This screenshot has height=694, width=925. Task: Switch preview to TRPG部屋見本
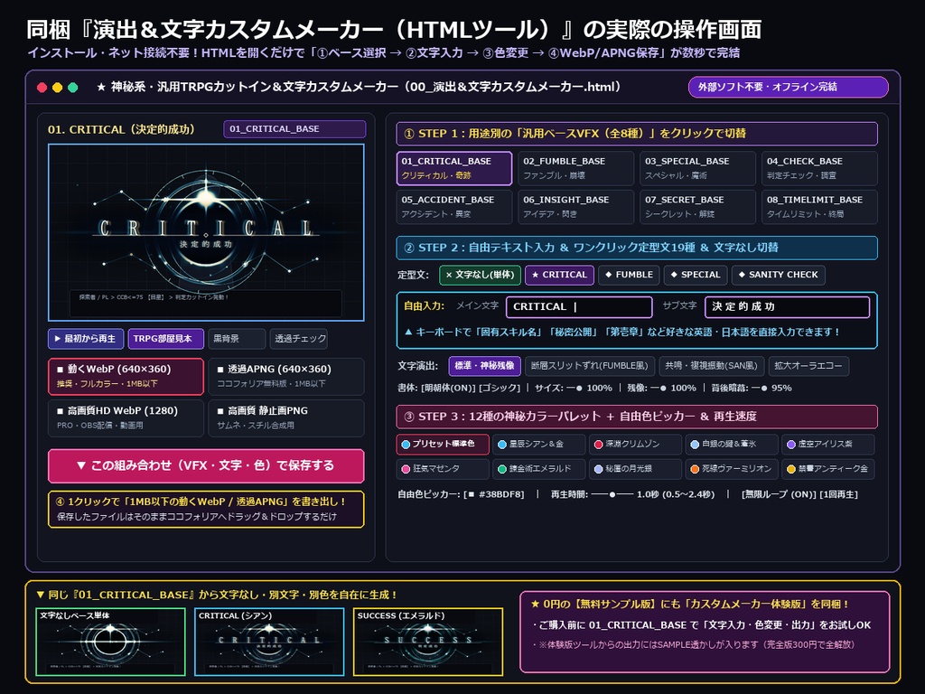click(x=166, y=339)
